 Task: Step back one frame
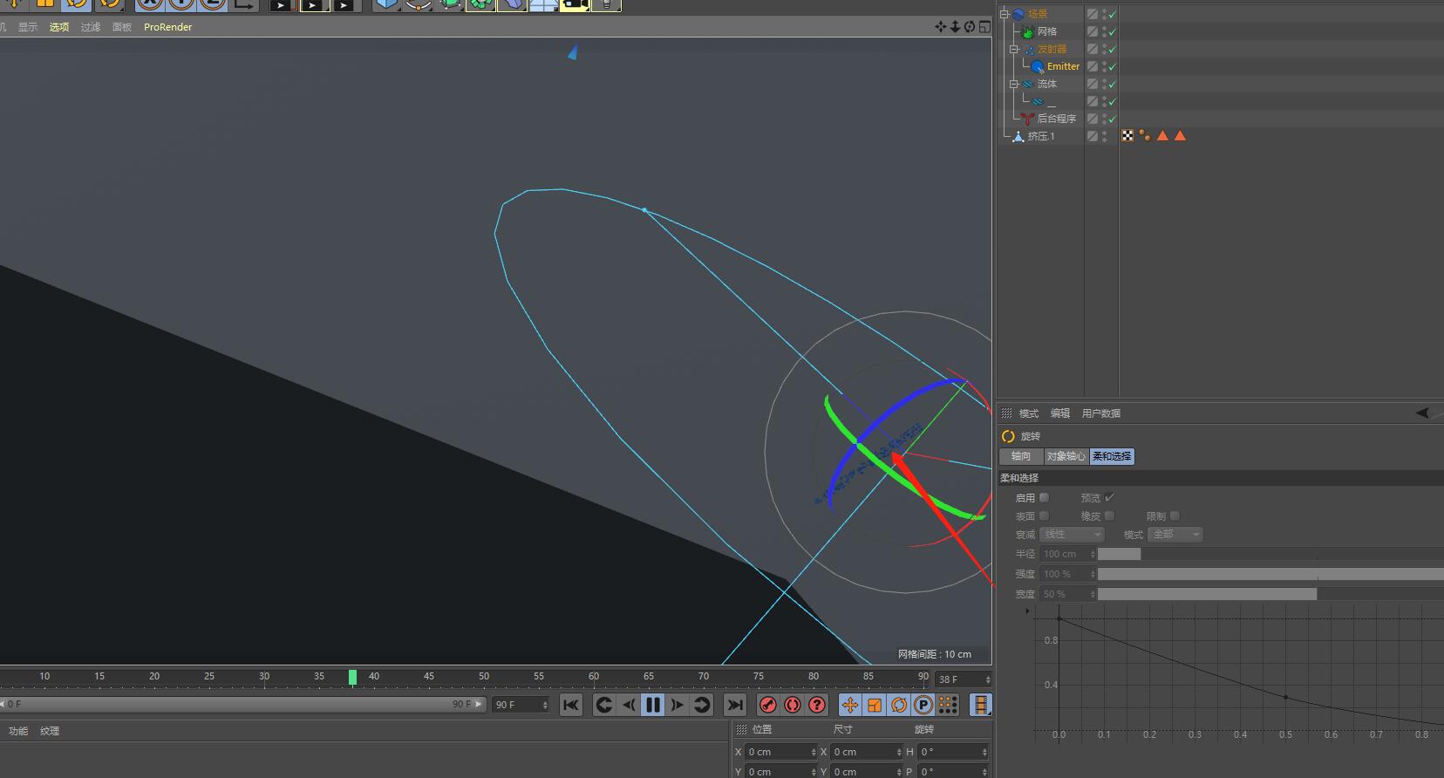pyautogui.click(x=628, y=705)
